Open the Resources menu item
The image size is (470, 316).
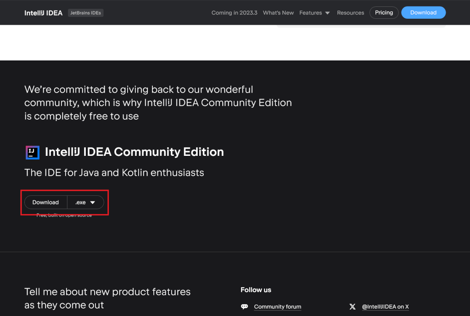[350, 13]
